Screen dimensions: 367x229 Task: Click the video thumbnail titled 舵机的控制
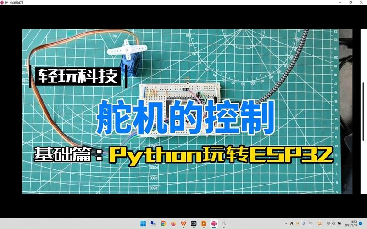(187, 111)
